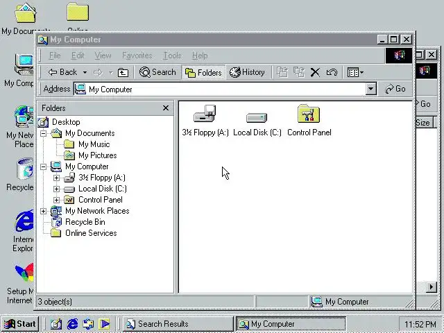Open the Start menu
This screenshot has height=333, width=444.
(19, 324)
